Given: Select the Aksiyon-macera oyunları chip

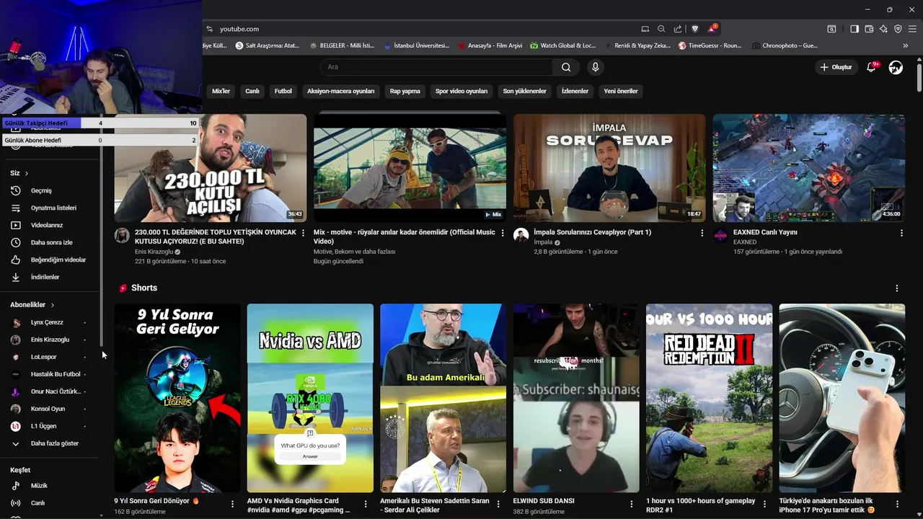Looking at the screenshot, I should [x=341, y=92].
